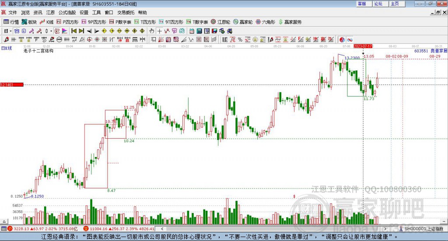Open the 板块 sector view
Image resolution: width=448 pixels, height=241 pixels.
pyautogui.click(x=29, y=22)
